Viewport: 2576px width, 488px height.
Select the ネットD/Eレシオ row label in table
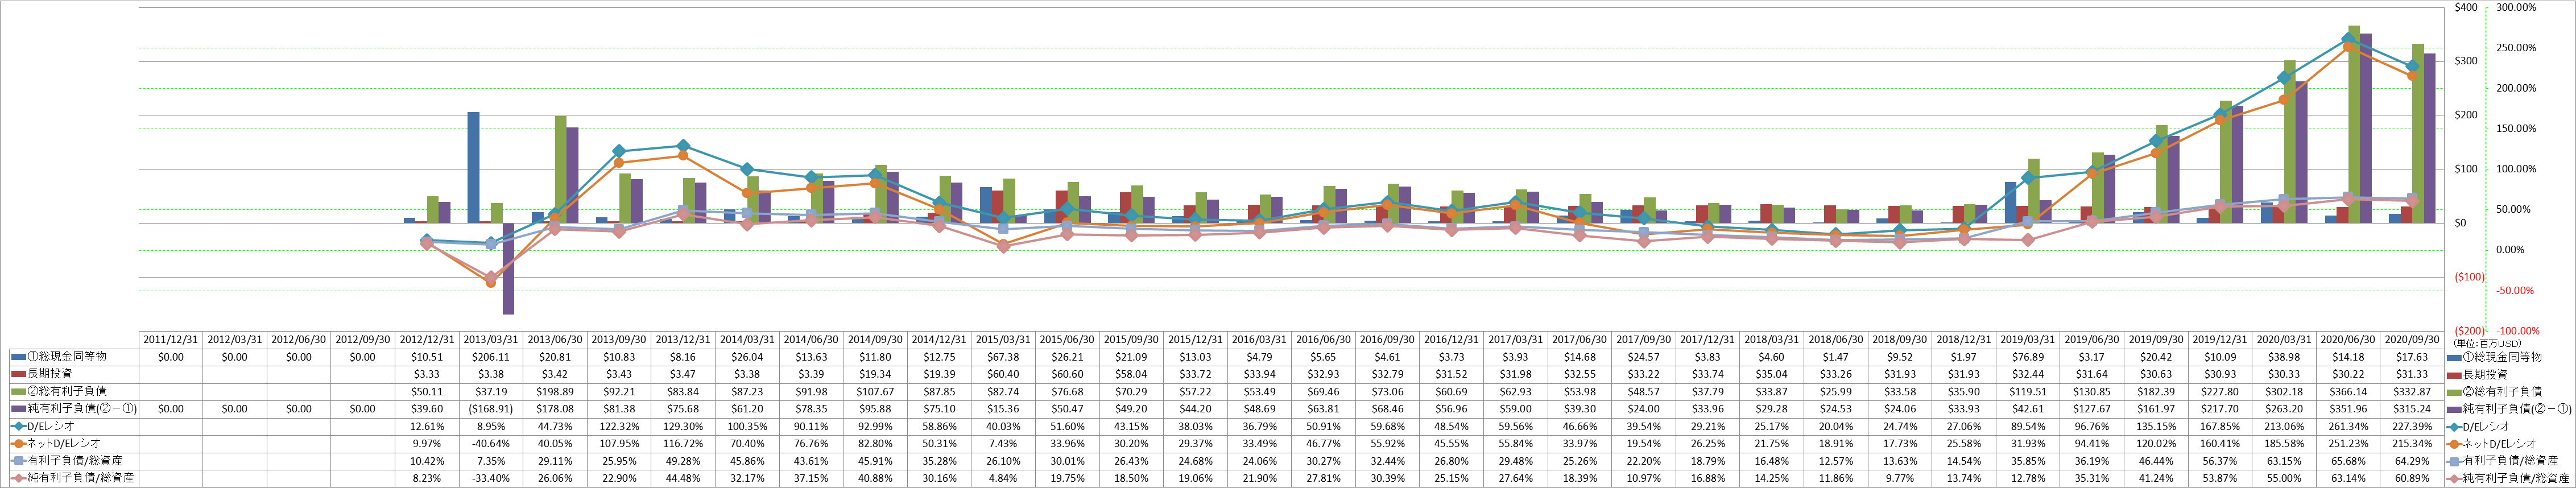coord(64,443)
